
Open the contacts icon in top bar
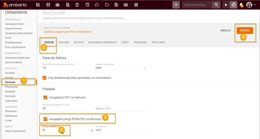[x=48, y=5]
